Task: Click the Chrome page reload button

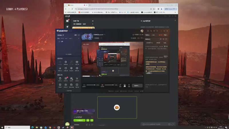Action: 72,9
